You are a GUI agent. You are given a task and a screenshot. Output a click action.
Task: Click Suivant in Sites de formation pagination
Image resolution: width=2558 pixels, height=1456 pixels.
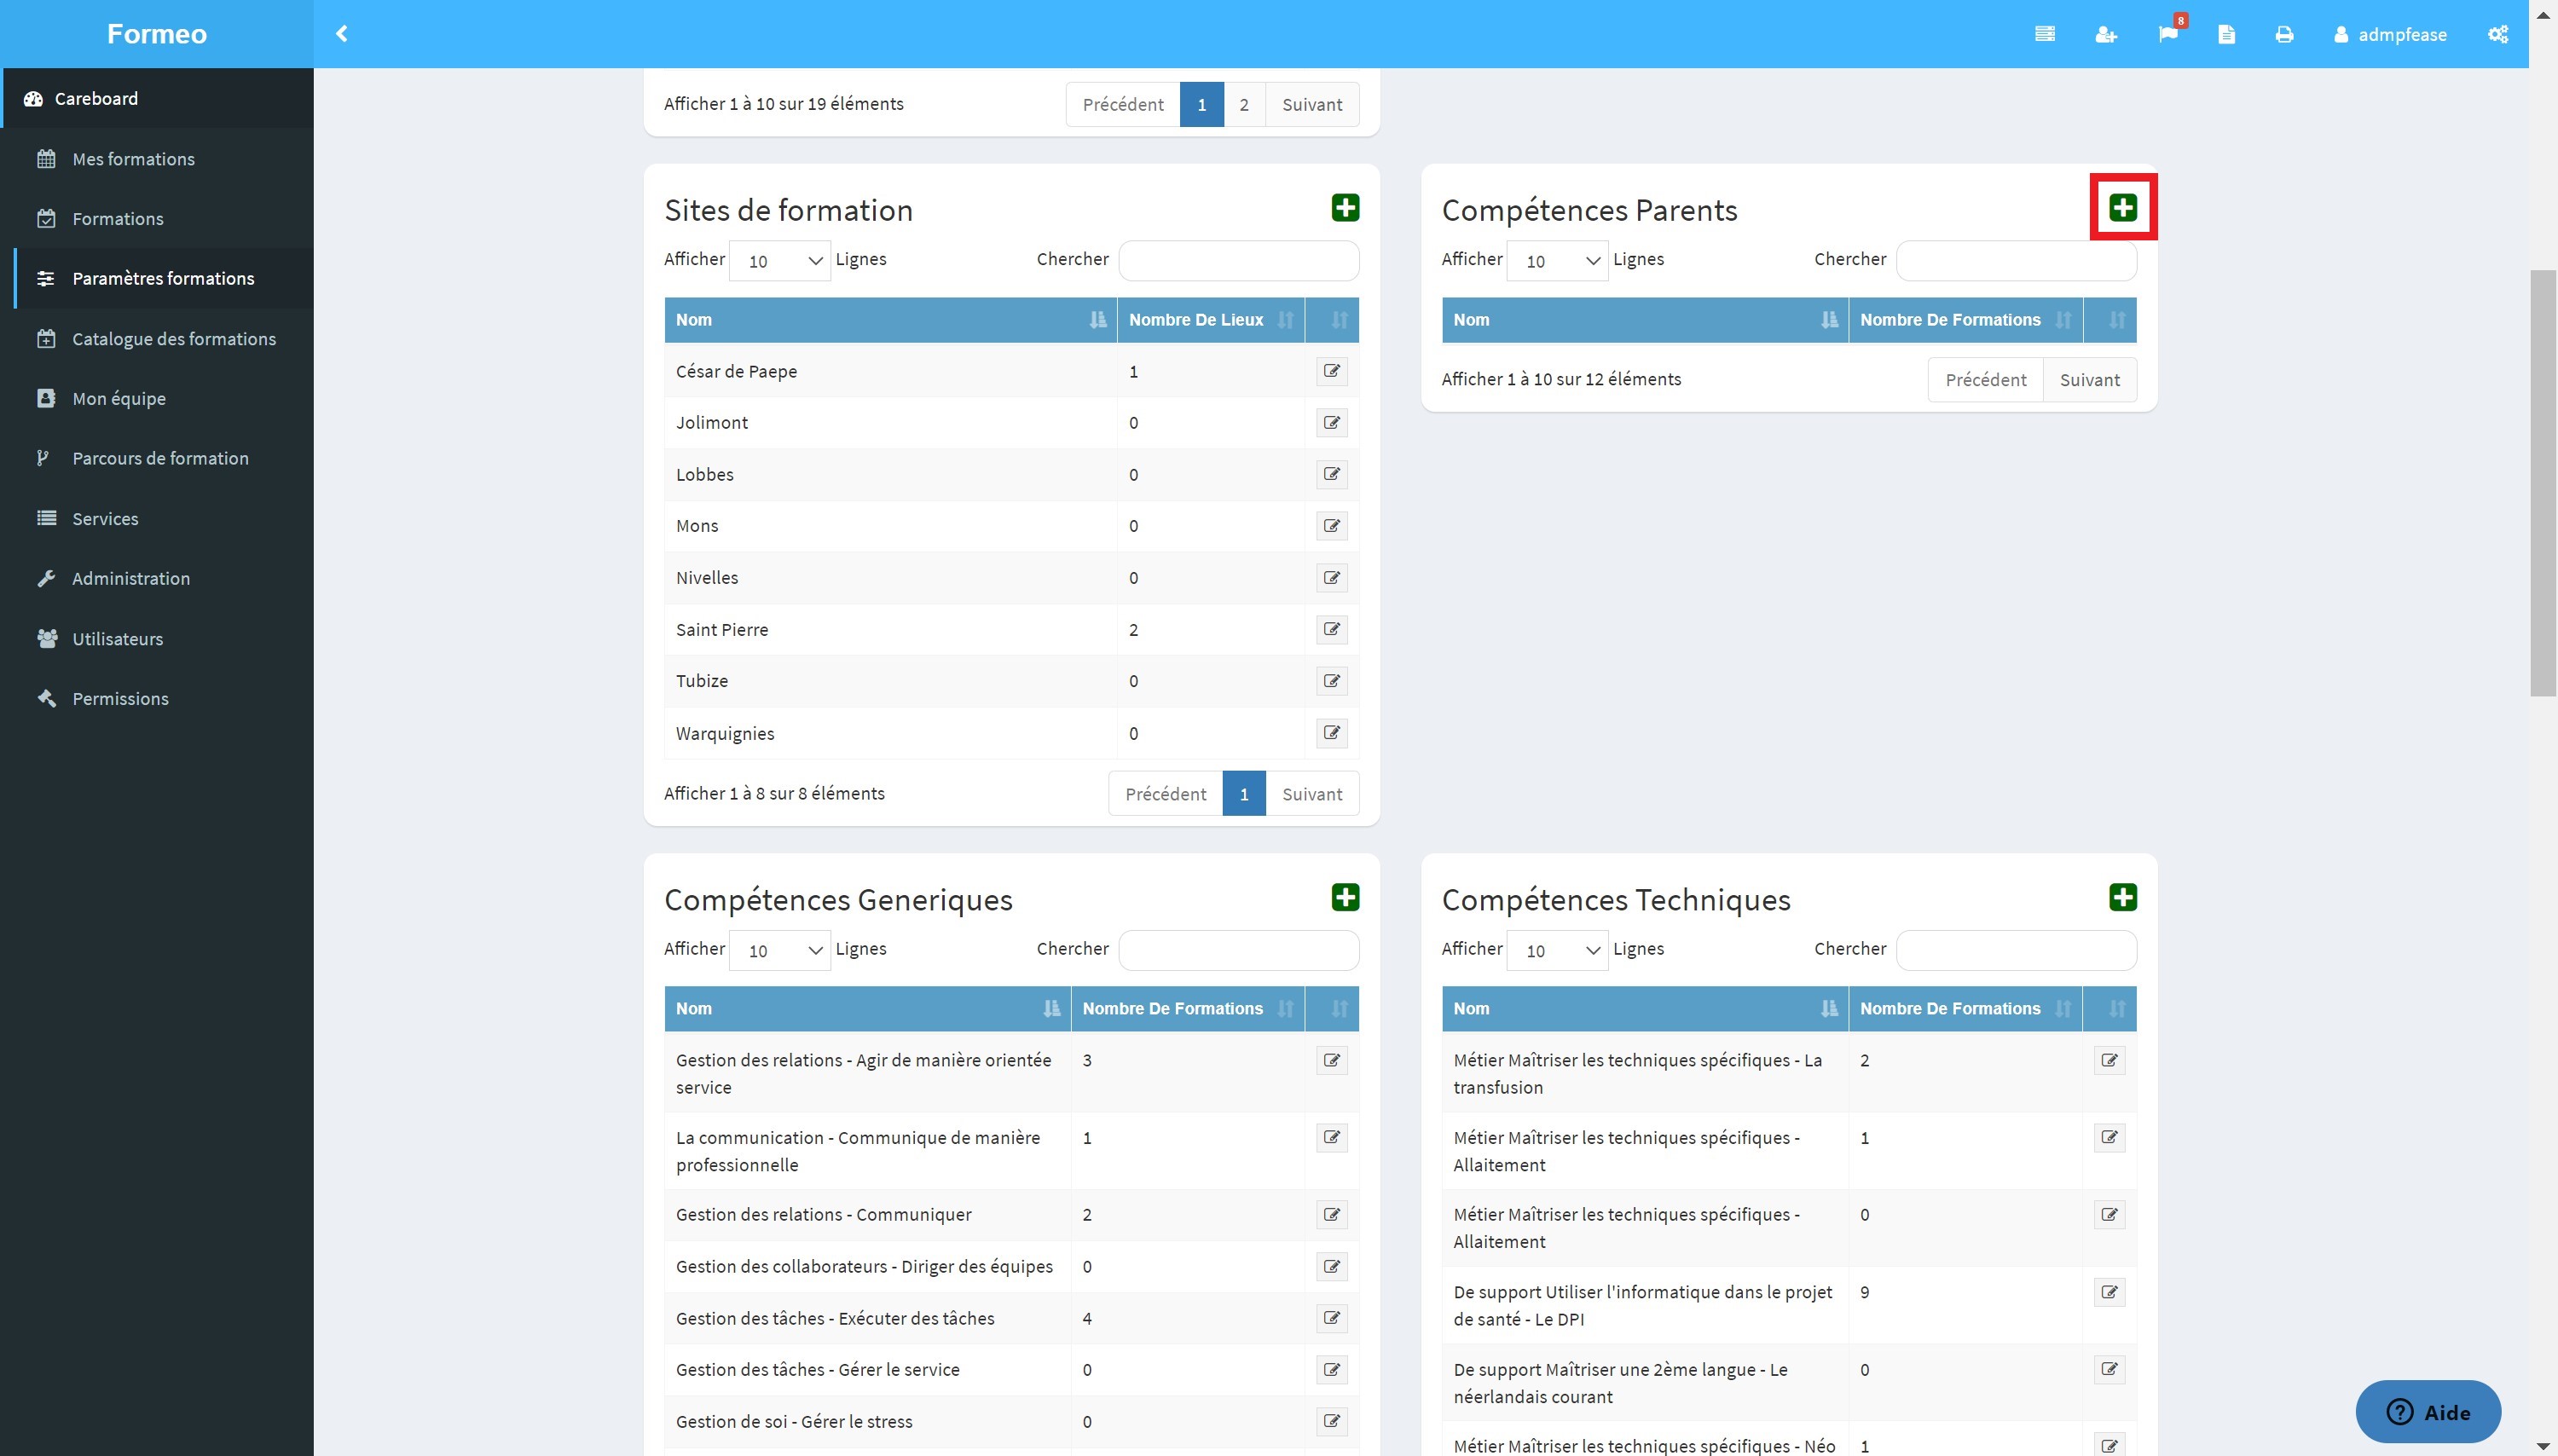click(x=1312, y=794)
